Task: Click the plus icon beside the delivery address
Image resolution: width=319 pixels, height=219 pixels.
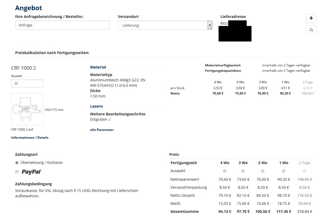Action: pyautogui.click(x=311, y=18)
